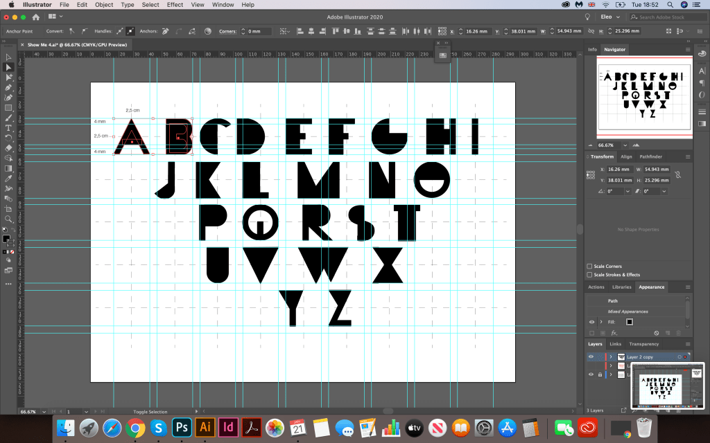Image resolution: width=710 pixels, height=443 pixels.
Task: Pick the Type tool
Action: [8, 128]
